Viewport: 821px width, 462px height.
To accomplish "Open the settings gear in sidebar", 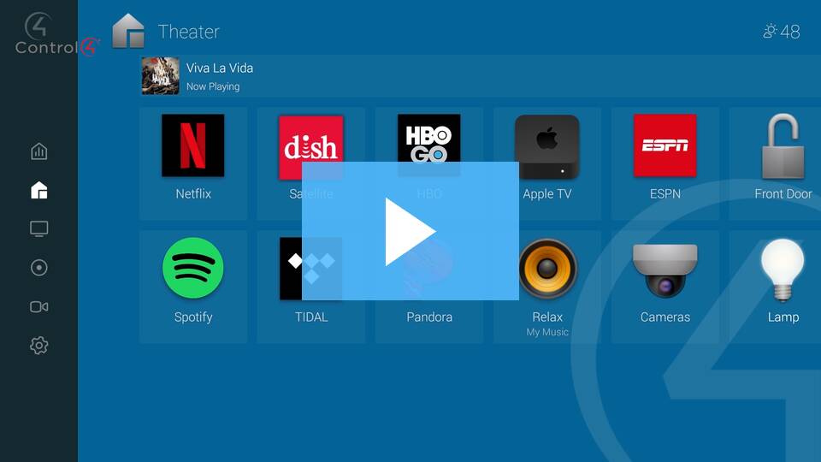I will pos(38,345).
